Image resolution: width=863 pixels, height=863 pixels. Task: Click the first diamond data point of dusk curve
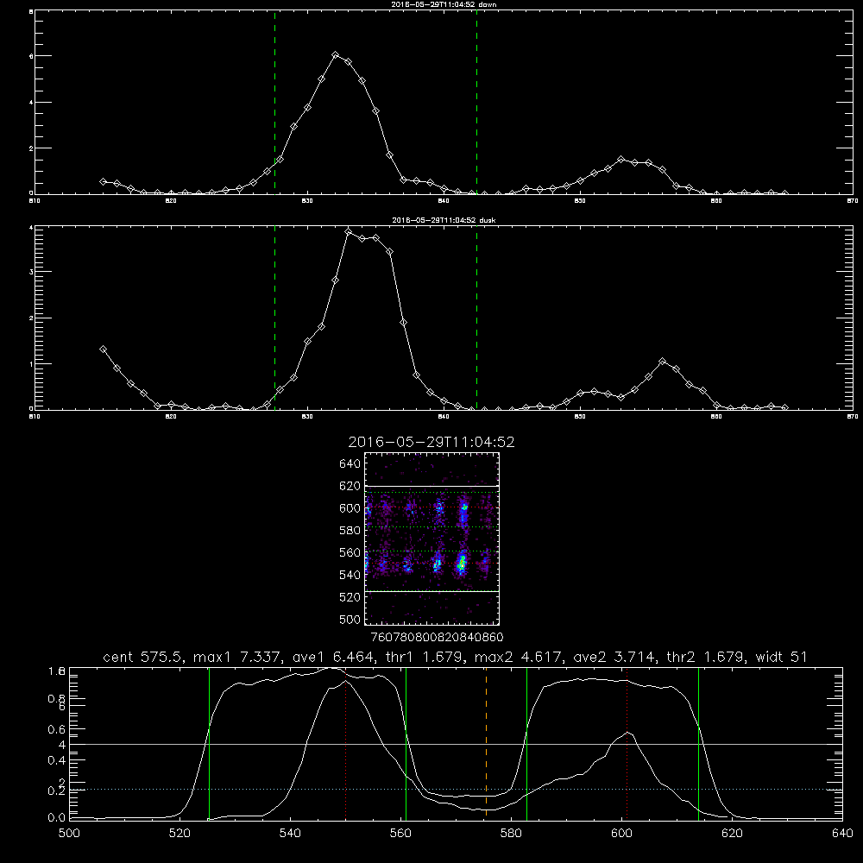pyautogui.click(x=103, y=349)
